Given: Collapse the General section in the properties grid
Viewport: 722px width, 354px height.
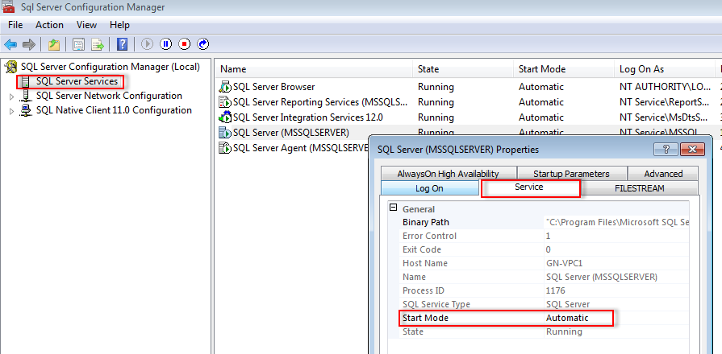Looking at the screenshot, I should pyautogui.click(x=393, y=207).
